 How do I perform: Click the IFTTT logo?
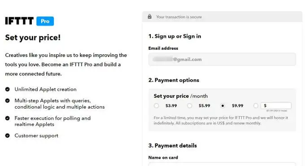pos(19,21)
